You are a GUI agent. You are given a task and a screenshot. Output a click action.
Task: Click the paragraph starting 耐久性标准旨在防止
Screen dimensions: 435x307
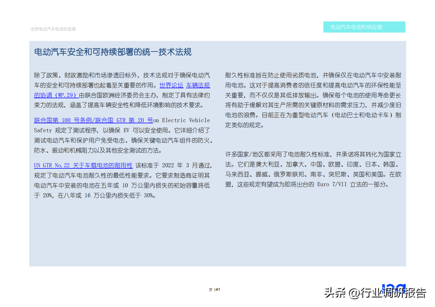tap(313, 100)
